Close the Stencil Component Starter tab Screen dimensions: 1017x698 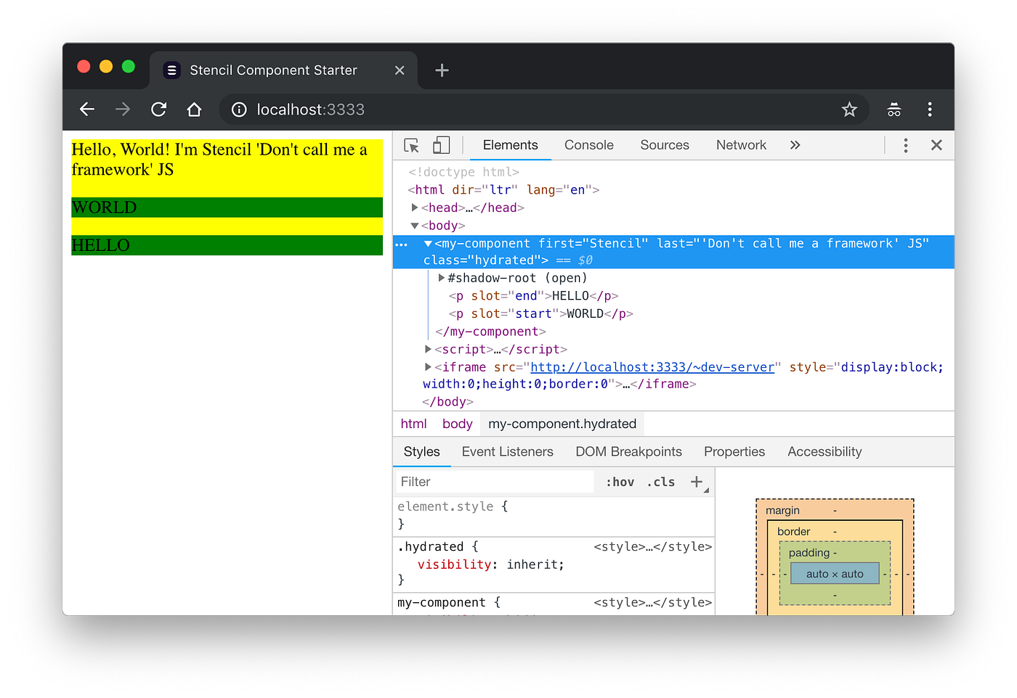(x=400, y=70)
